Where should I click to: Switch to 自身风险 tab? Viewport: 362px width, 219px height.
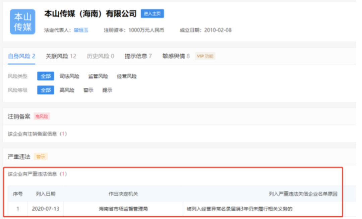coord(21,56)
